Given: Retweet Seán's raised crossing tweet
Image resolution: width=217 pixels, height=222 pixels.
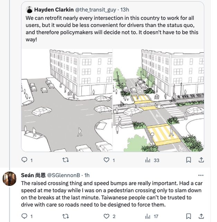Looking at the screenshot, I should tap(65, 216).
